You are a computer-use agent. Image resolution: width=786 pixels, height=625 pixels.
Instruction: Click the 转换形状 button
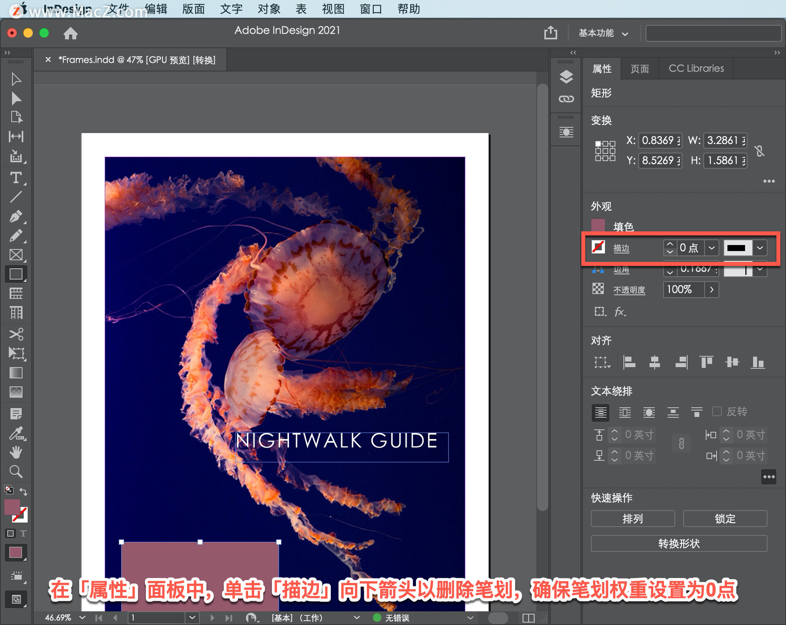pyautogui.click(x=679, y=543)
